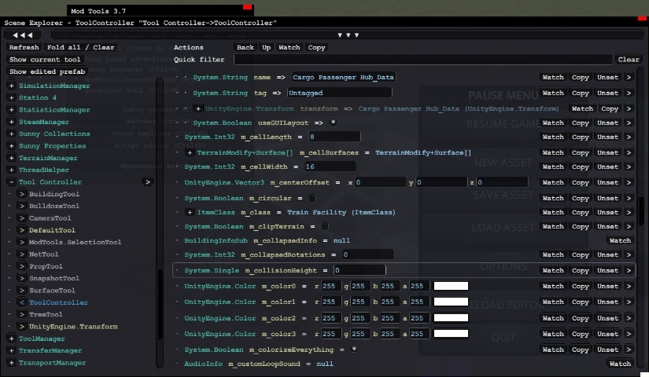
Task: Click the arrow at end of transform row
Action: click(x=629, y=108)
